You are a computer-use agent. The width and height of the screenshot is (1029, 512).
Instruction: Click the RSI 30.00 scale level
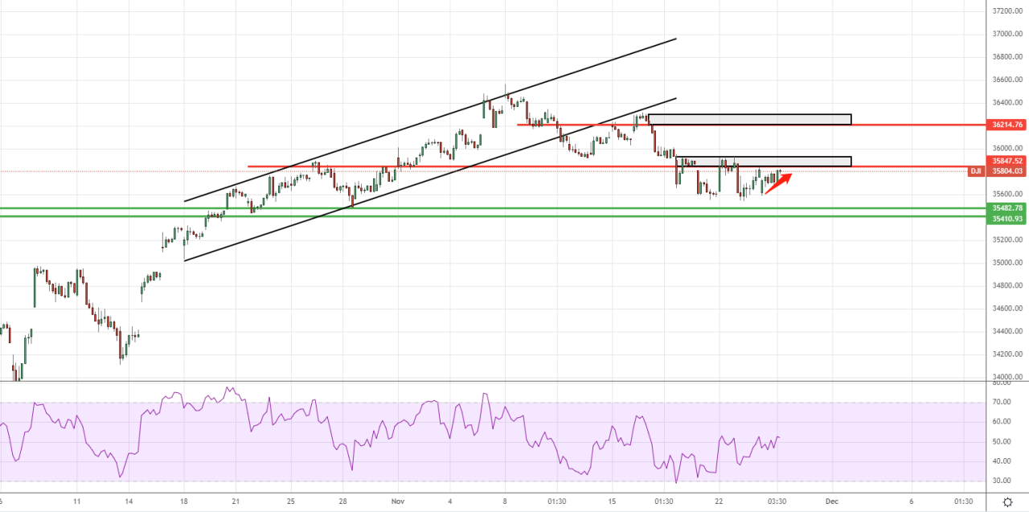pos(1001,481)
